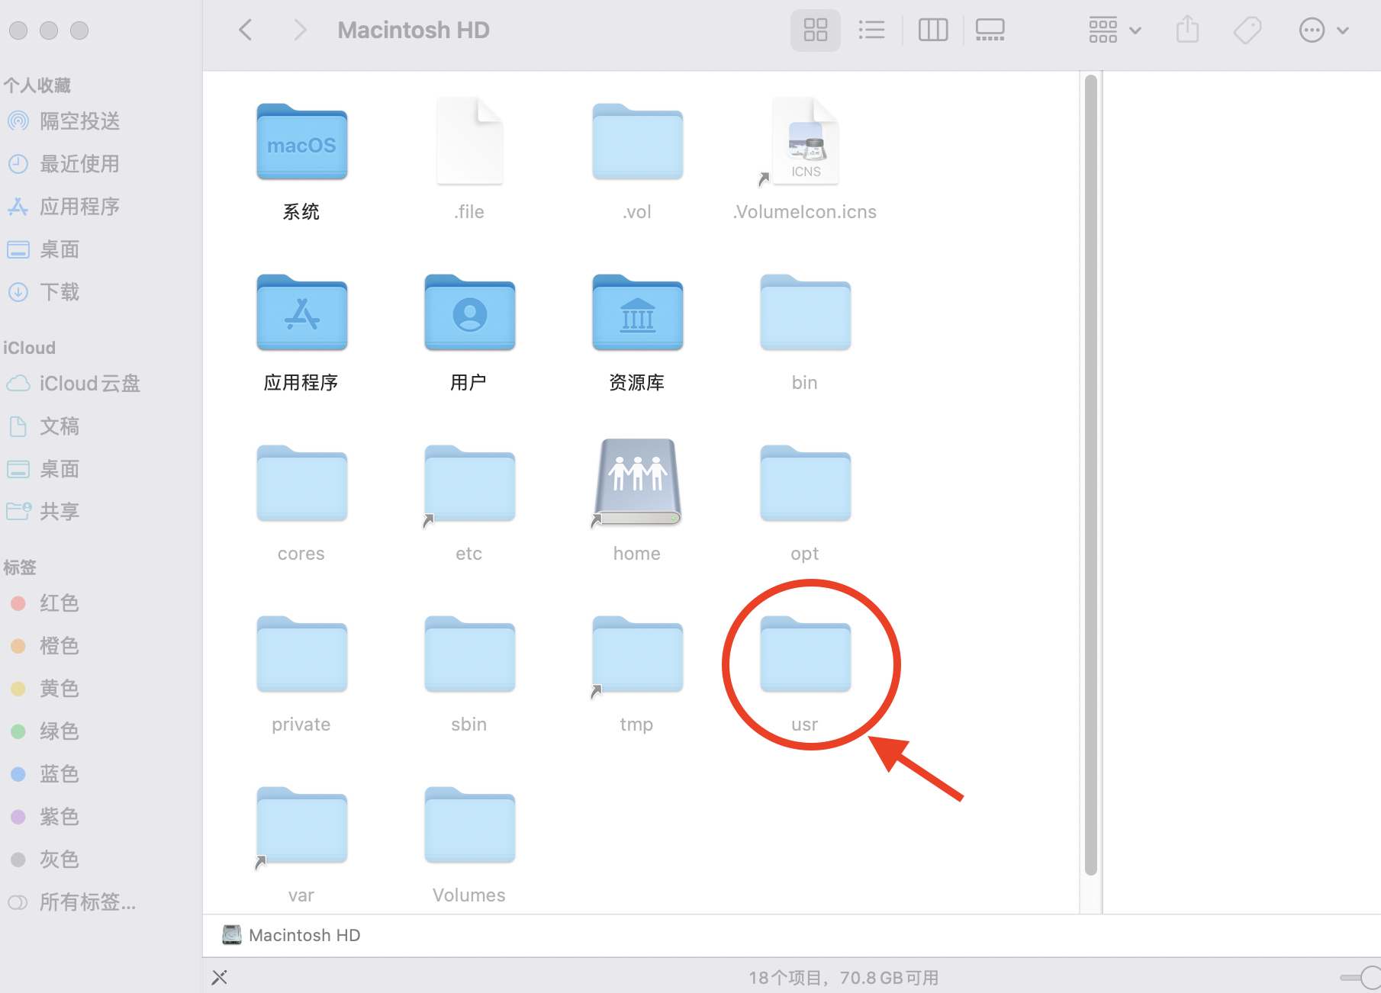Open 最近使用 in the sidebar

(x=79, y=163)
